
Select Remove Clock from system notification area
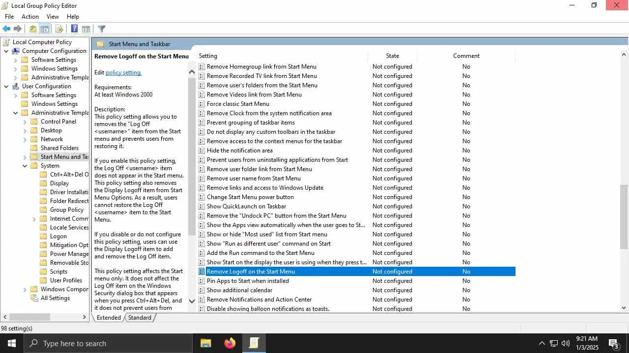tap(269, 113)
